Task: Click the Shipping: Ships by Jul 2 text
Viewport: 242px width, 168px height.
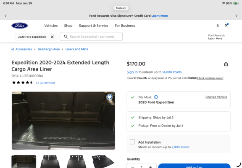Action: coord(156,118)
